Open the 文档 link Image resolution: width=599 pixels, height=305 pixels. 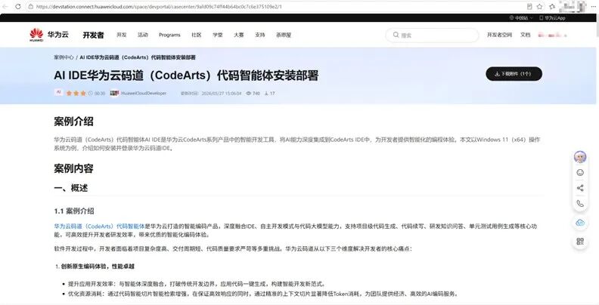pyautogui.click(x=526, y=35)
